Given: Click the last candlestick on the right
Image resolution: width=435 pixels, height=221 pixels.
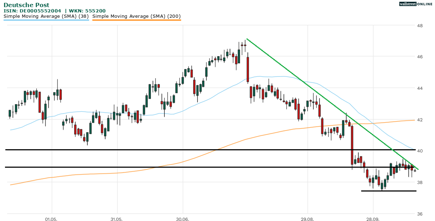Looking at the screenshot, I should click(415, 171).
